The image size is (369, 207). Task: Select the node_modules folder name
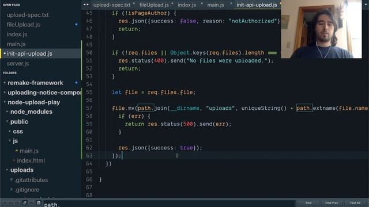[31, 112]
